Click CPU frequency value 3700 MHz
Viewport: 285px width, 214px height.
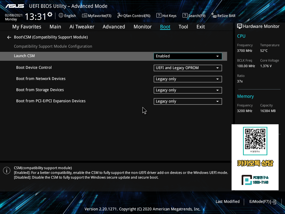point(244,51)
